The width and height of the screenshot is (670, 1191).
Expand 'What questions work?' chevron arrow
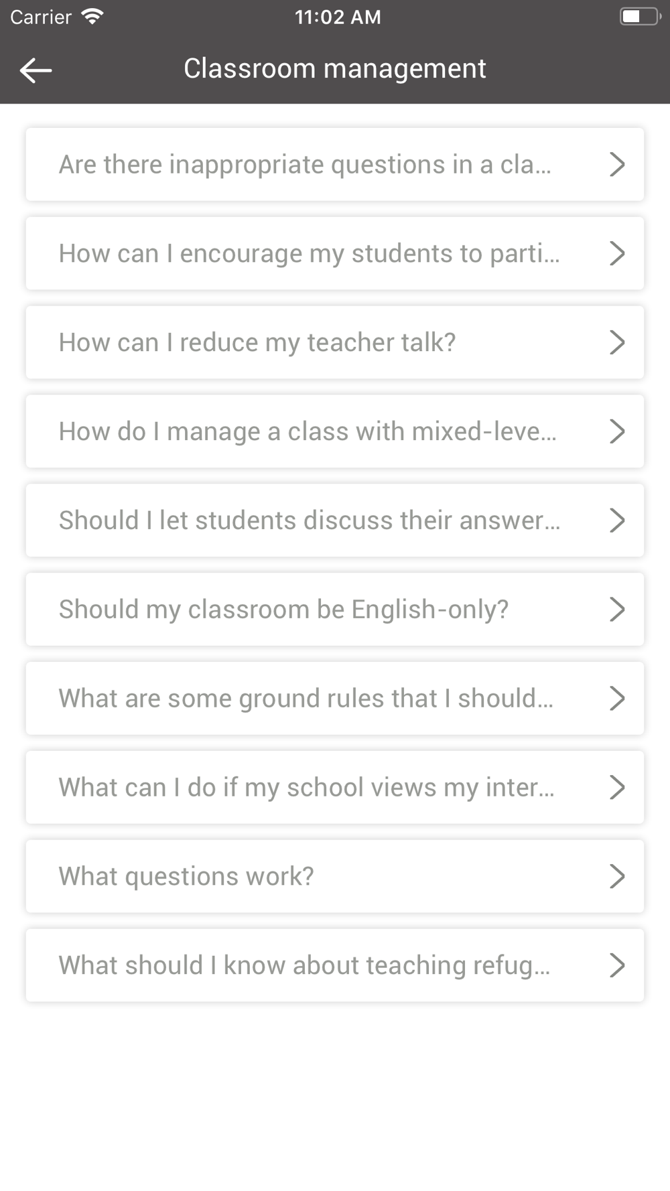(x=617, y=876)
